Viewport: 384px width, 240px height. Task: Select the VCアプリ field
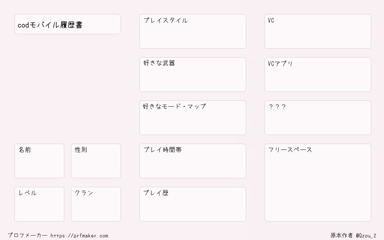[318, 75]
